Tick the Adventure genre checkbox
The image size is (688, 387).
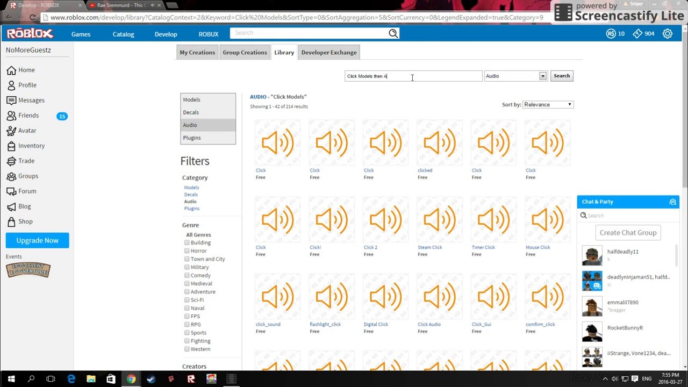click(187, 291)
